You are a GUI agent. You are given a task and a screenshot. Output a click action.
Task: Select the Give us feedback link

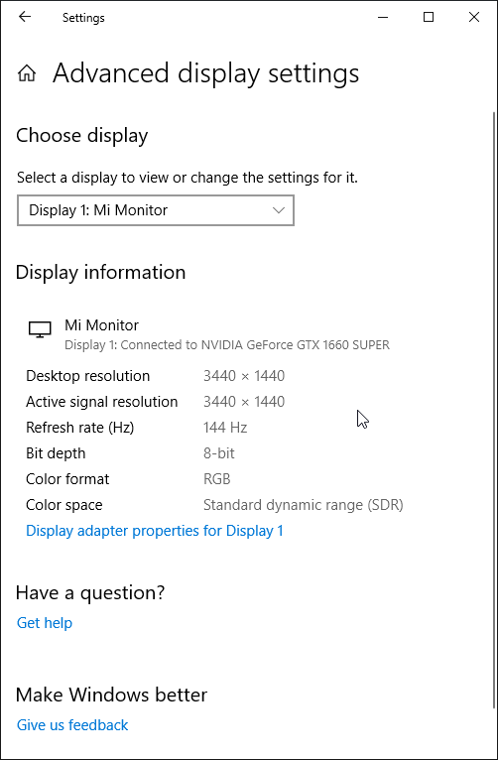coord(72,725)
